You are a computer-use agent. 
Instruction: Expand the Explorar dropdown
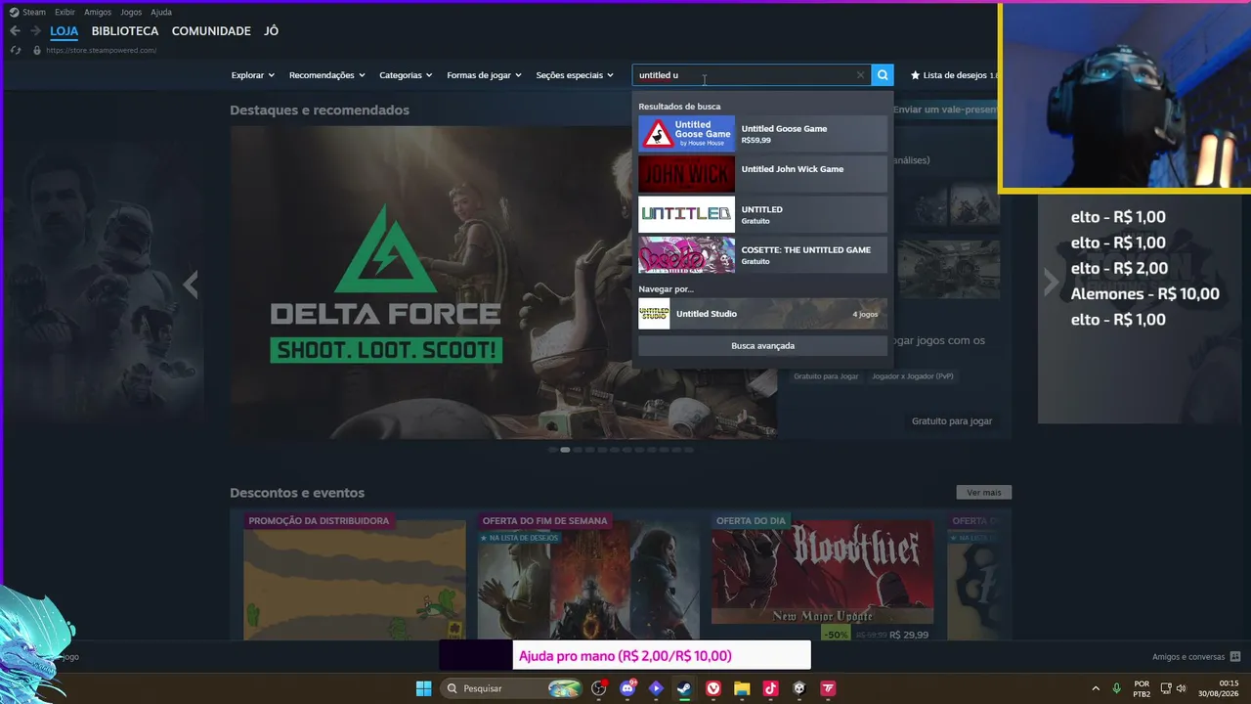(x=252, y=75)
